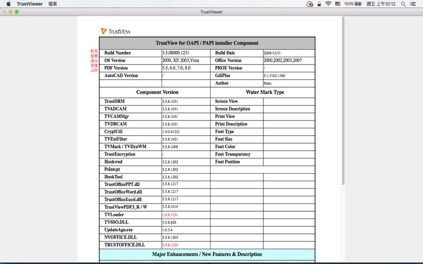Click the OS Version label
Screen dimensions: 423x264
[x=115, y=60]
